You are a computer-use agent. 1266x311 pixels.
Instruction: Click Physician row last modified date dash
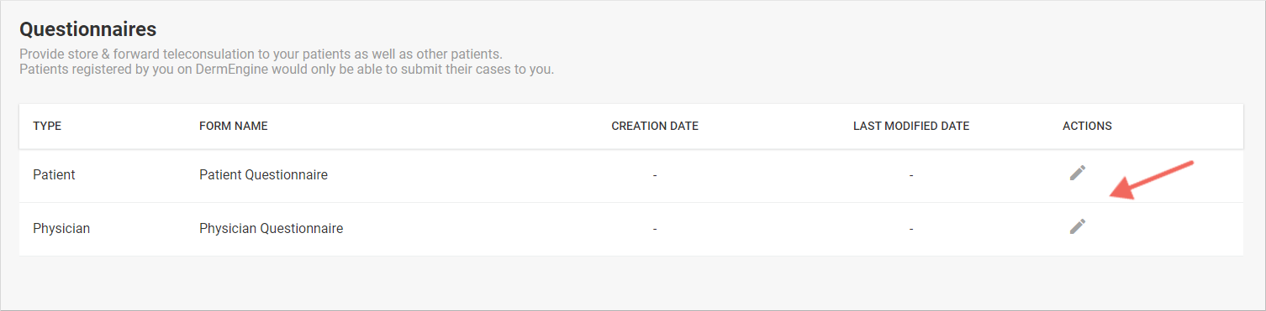pos(911,229)
